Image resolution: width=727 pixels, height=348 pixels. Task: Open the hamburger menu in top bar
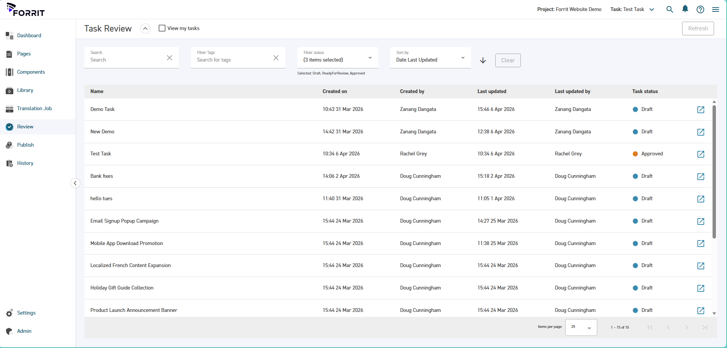(716, 9)
